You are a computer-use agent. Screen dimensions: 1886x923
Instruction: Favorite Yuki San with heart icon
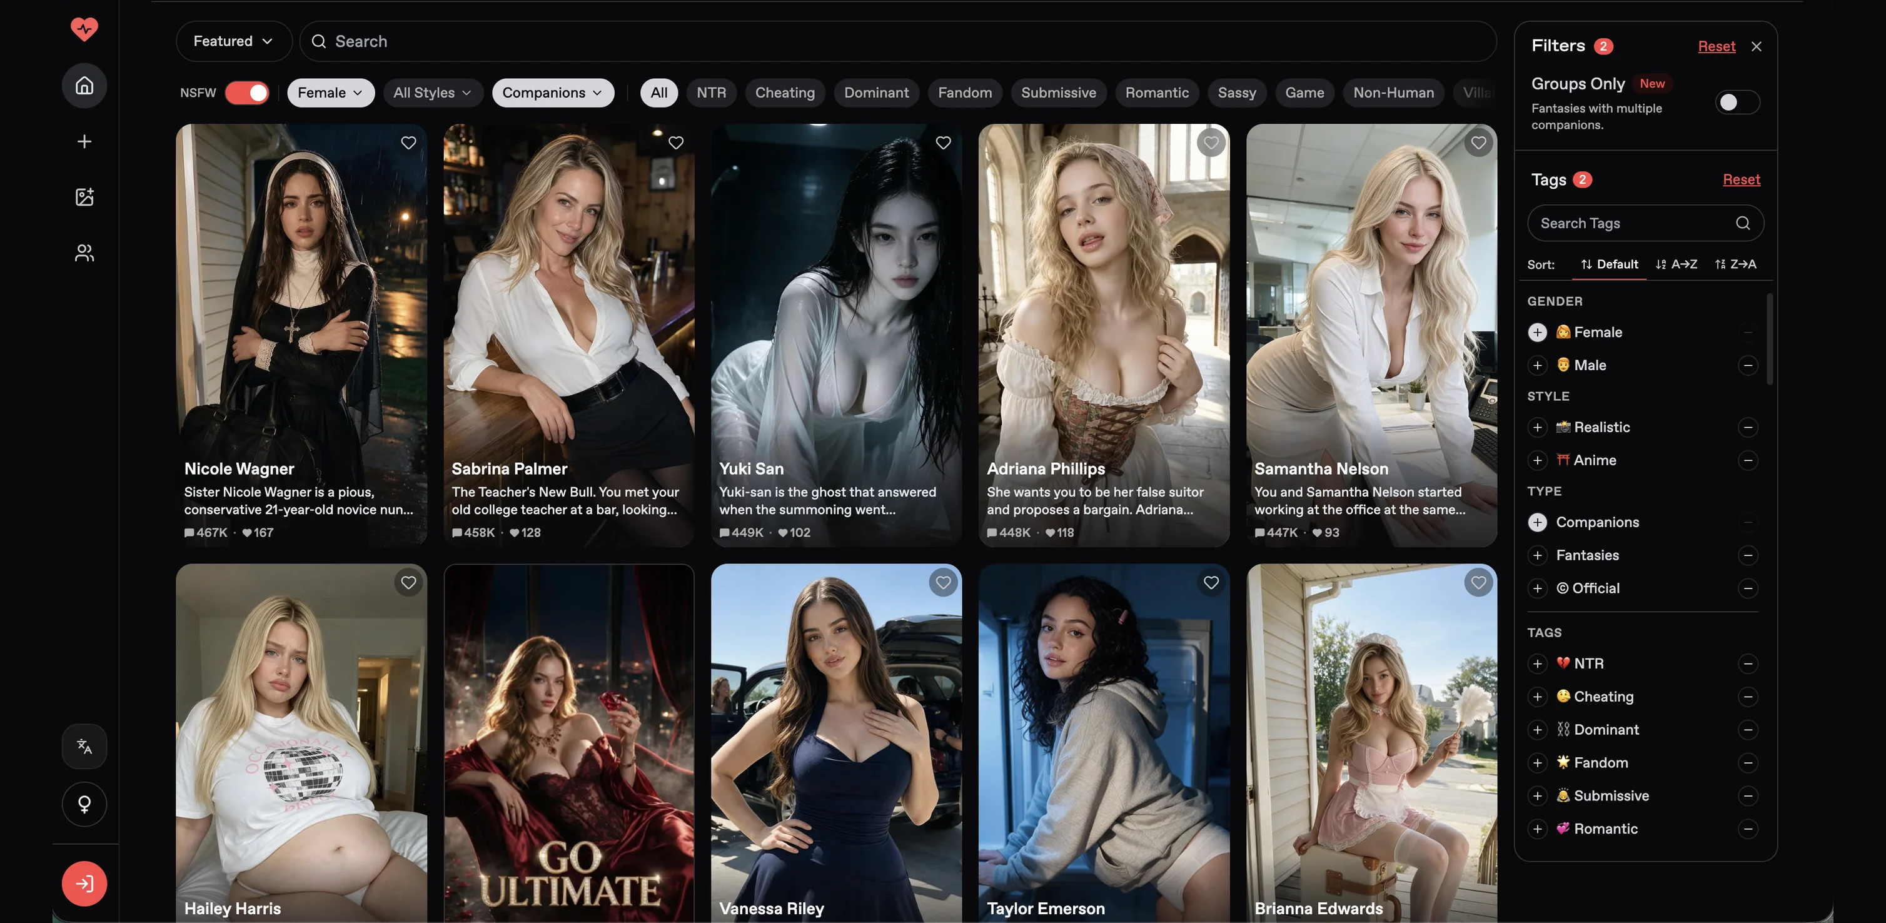coord(943,143)
